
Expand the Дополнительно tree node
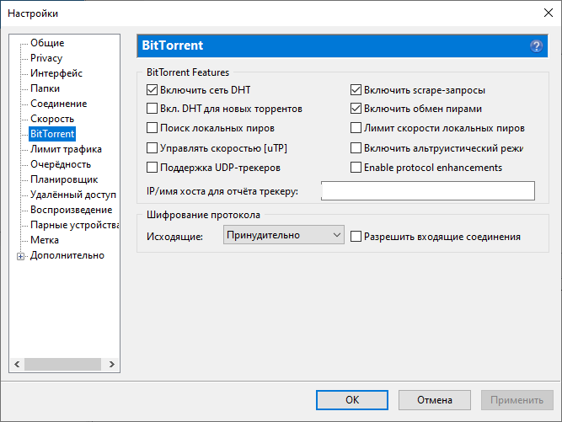point(21,256)
